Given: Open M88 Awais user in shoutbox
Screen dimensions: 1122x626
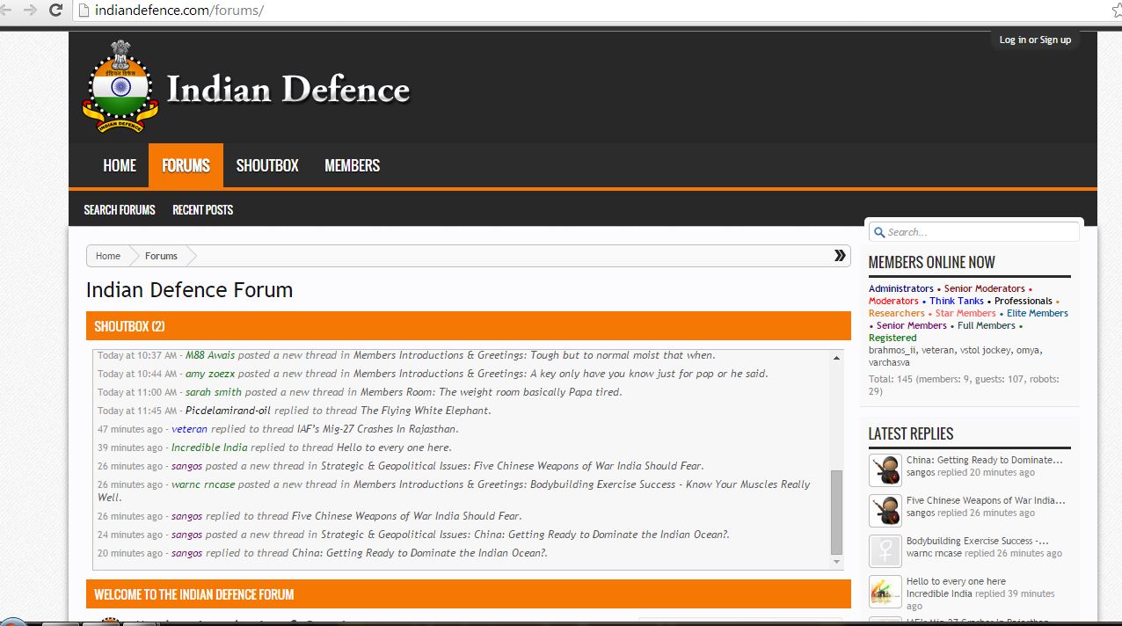Looking at the screenshot, I should click(x=210, y=355).
